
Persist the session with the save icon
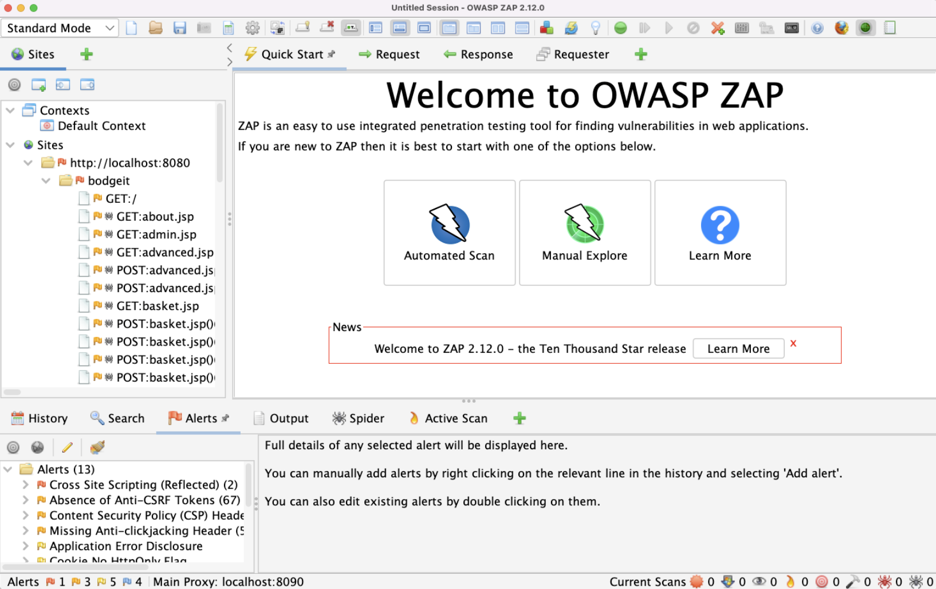[180, 28]
